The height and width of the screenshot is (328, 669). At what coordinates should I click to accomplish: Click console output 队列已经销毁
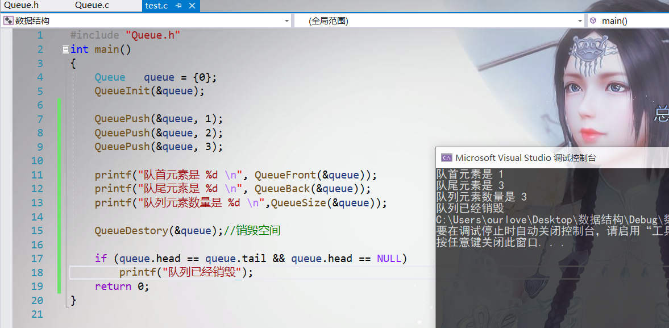pos(470,209)
